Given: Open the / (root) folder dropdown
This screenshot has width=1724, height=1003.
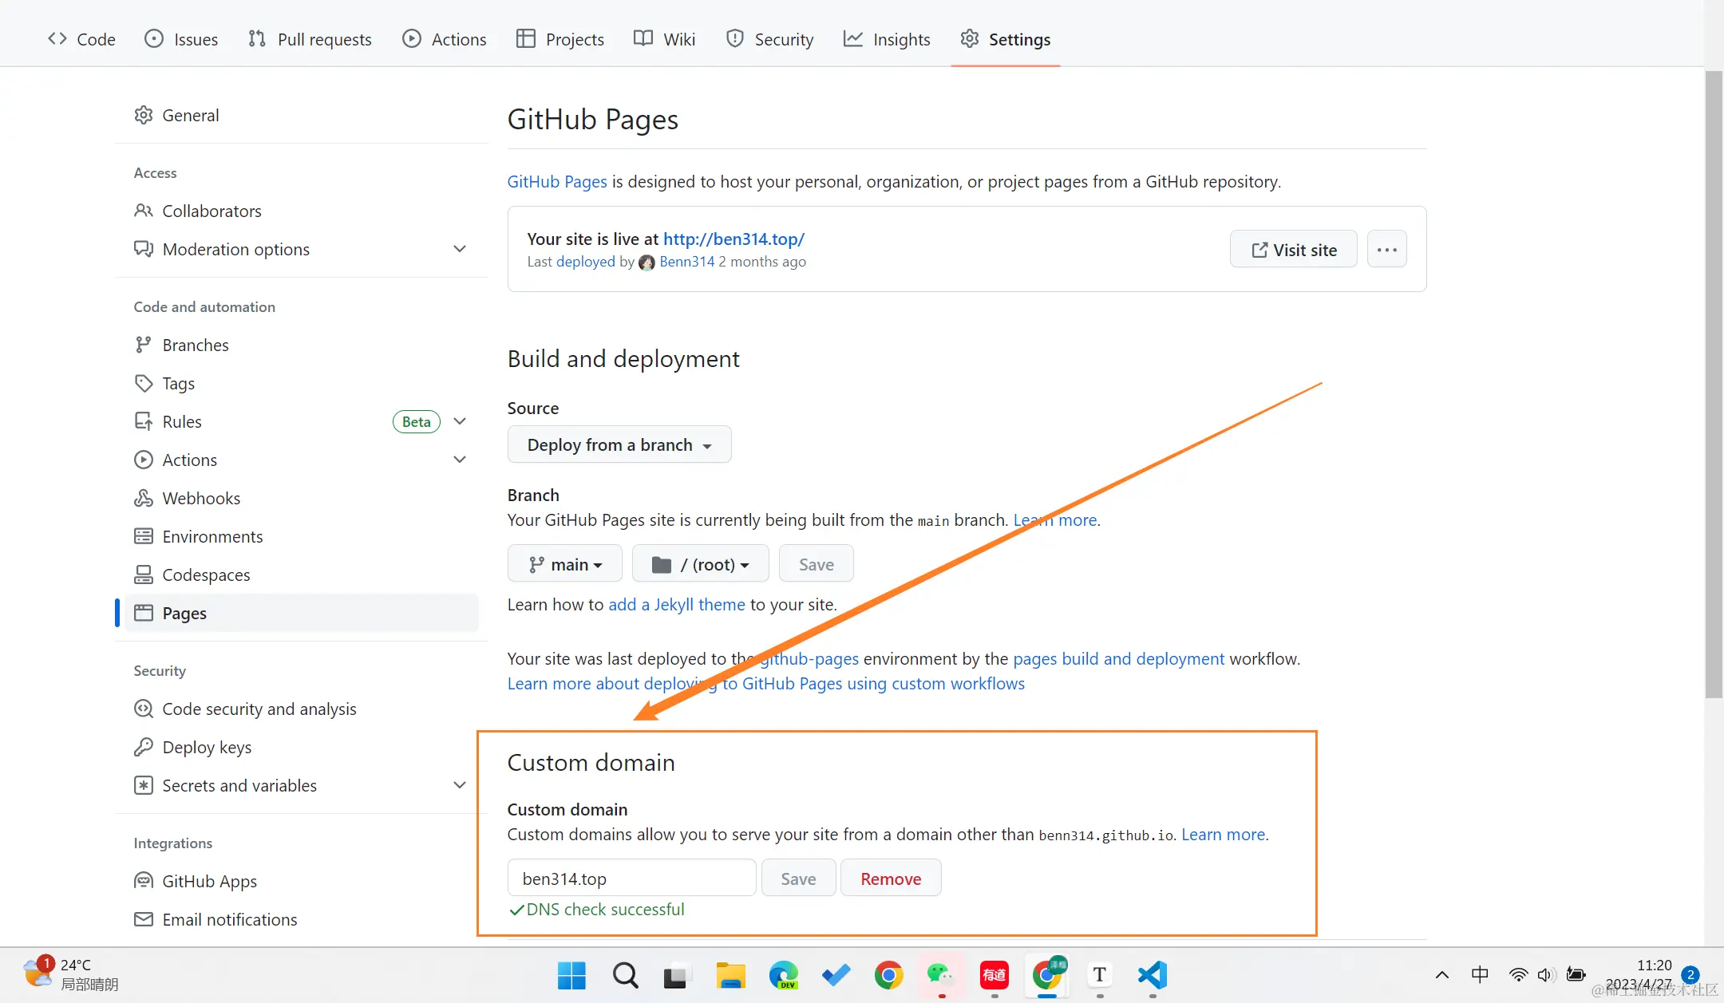Looking at the screenshot, I should click(700, 564).
